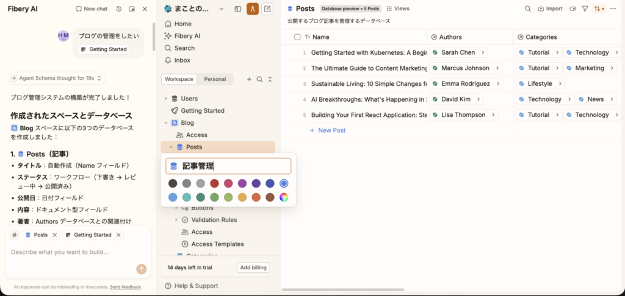Switch to Personal tab
625x296 pixels.
pyautogui.click(x=215, y=79)
